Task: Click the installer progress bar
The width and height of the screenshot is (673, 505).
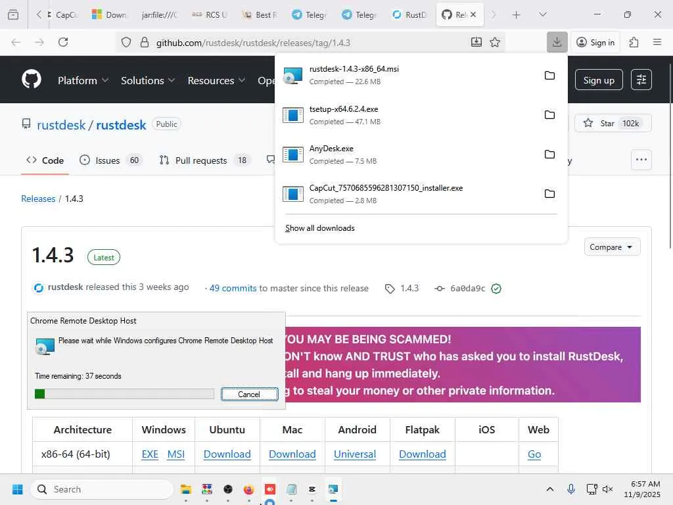Action: (x=124, y=394)
